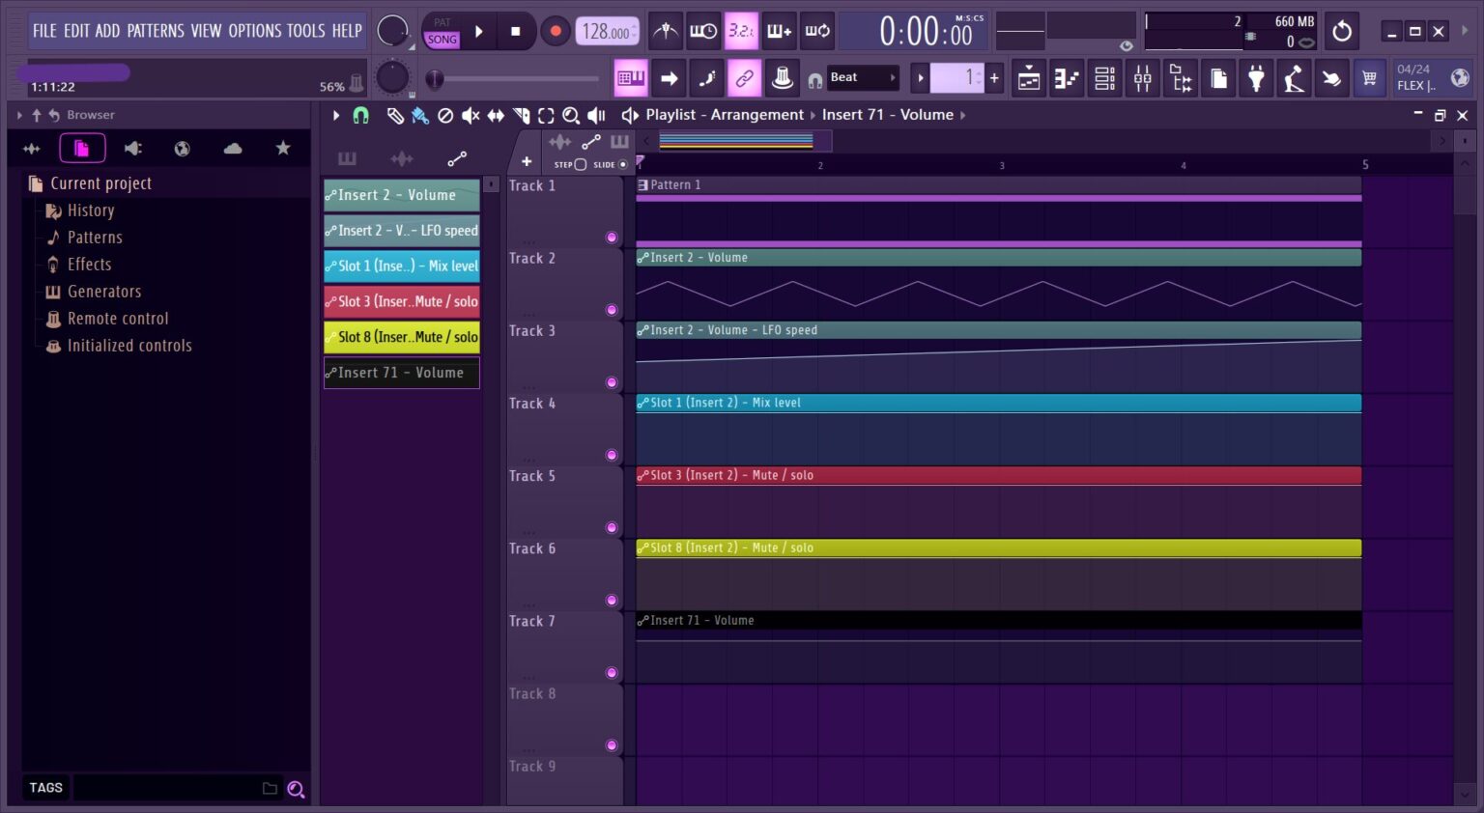Select the Zoom tool in the Playlist toolbar

click(x=571, y=115)
